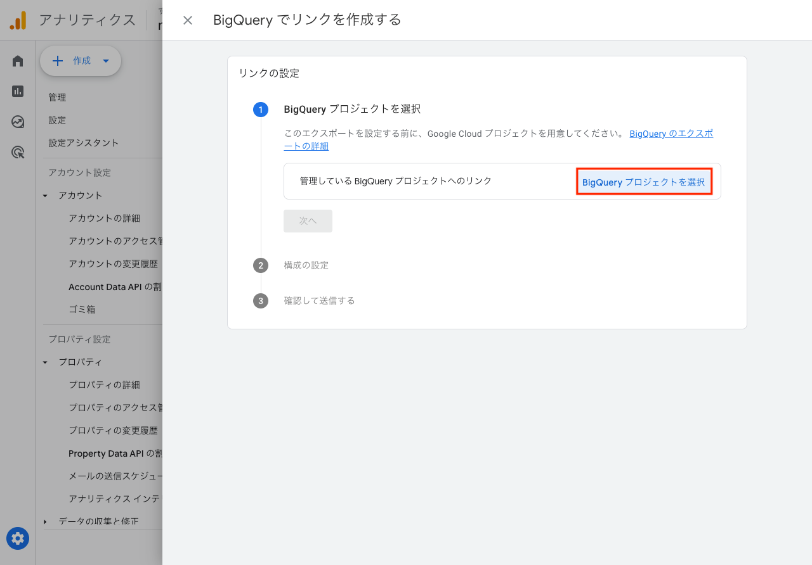Collapse the プロパティ tree section
Image resolution: width=812 pixels, height=565 pixels.
click(45, 362)
